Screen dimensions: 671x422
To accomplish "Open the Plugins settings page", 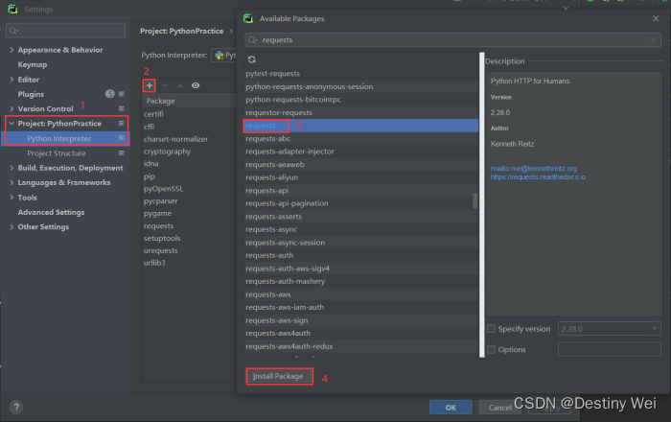I will (x=31, y=94).
